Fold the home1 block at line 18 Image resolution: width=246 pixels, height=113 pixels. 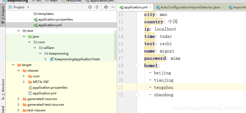coord(137,65)
